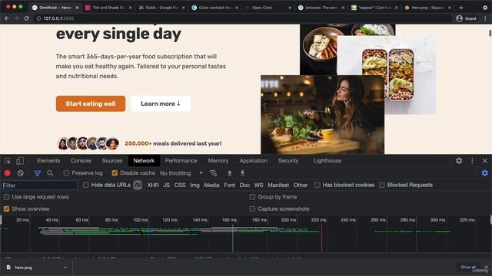The image size is (492, 276).
Task: Open the Guest profile menu
Action: [x=467, y=18]
